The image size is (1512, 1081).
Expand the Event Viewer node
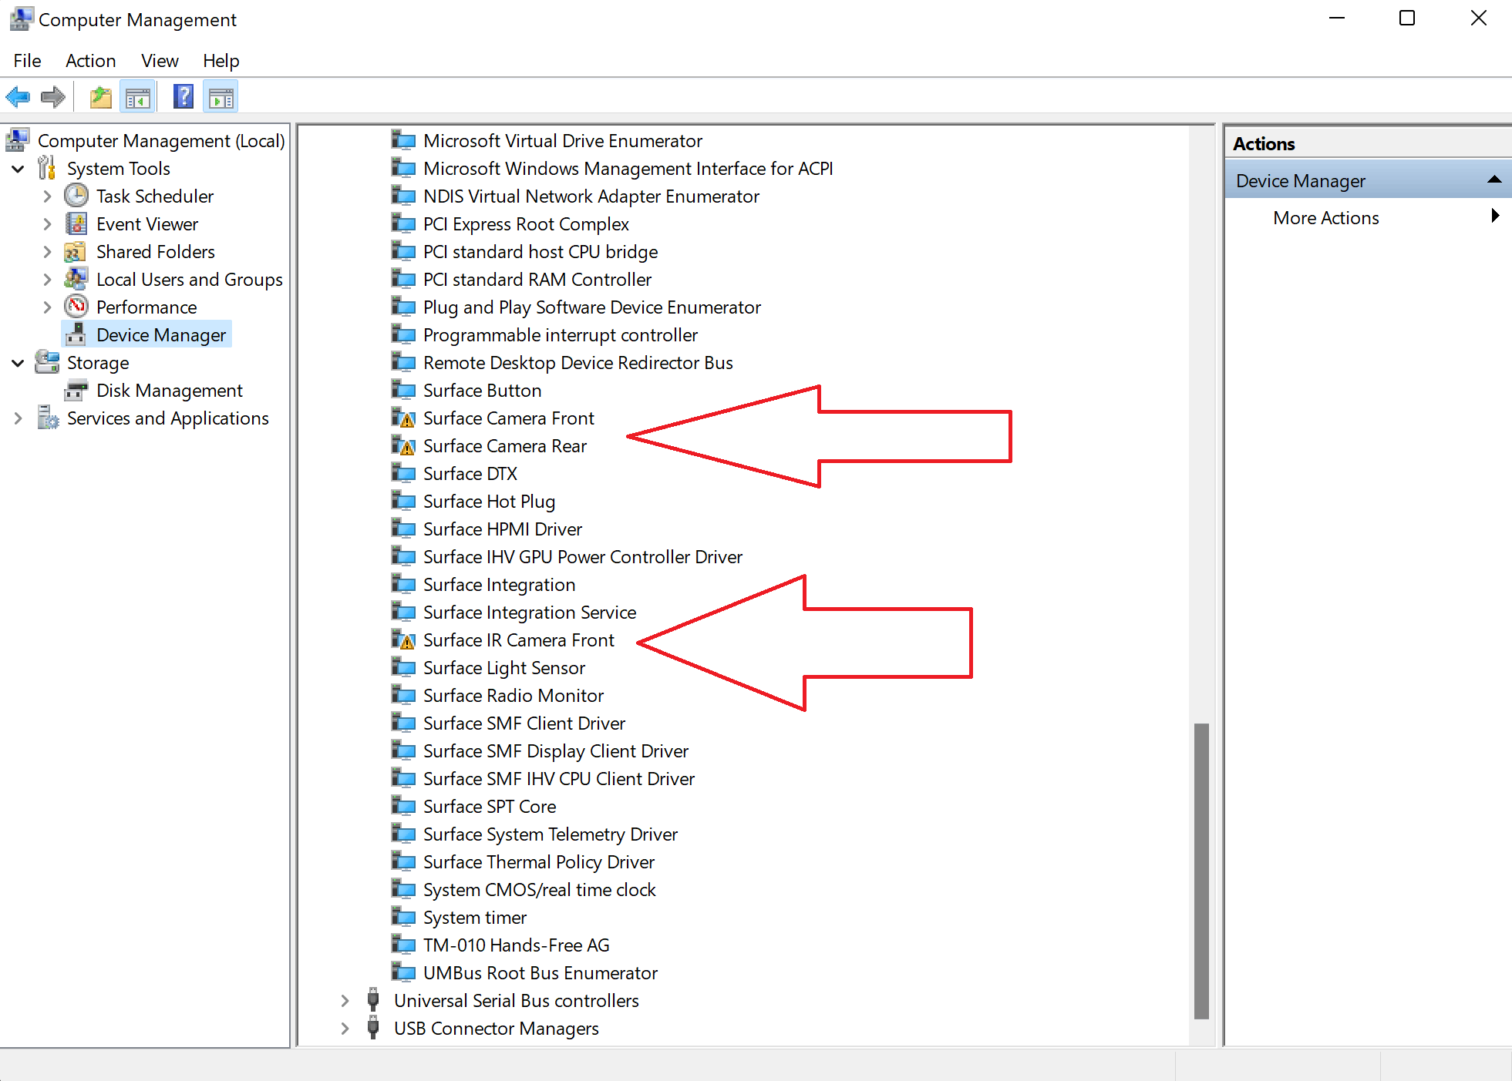coord(47,224)
